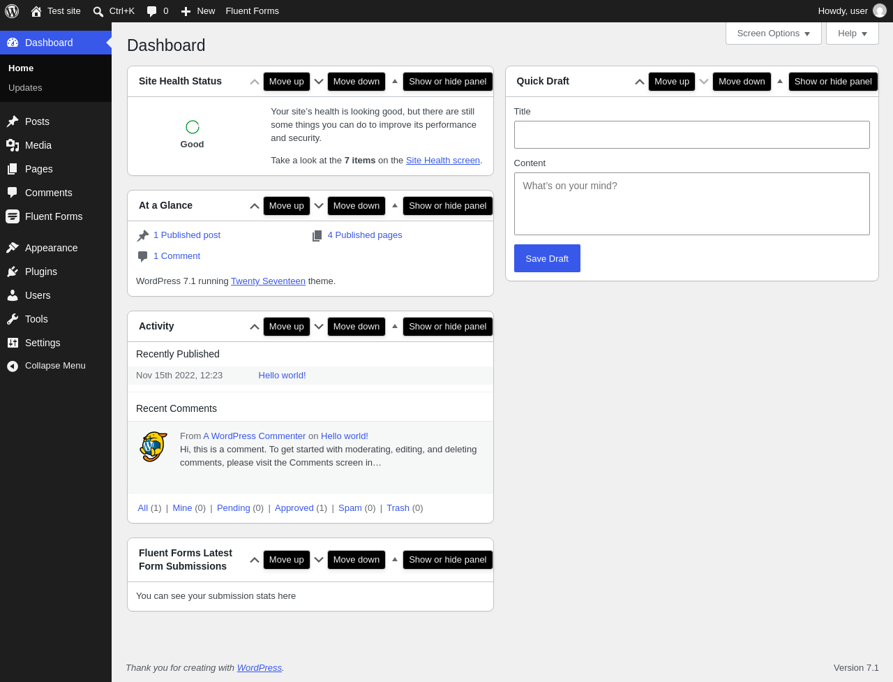Click the Dashboard gauge icon in sidebar
This screenshot has width=893, height=682.
(13, 43)
